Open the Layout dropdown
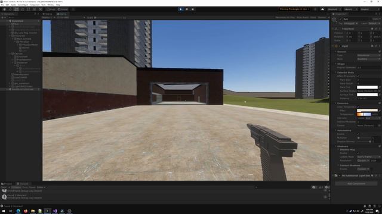Image resolution: width=382 pixels, height=214 pixels. tap(370, 10)
